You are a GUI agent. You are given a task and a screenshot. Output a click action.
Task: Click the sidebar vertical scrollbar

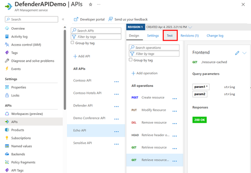point(65,69)
